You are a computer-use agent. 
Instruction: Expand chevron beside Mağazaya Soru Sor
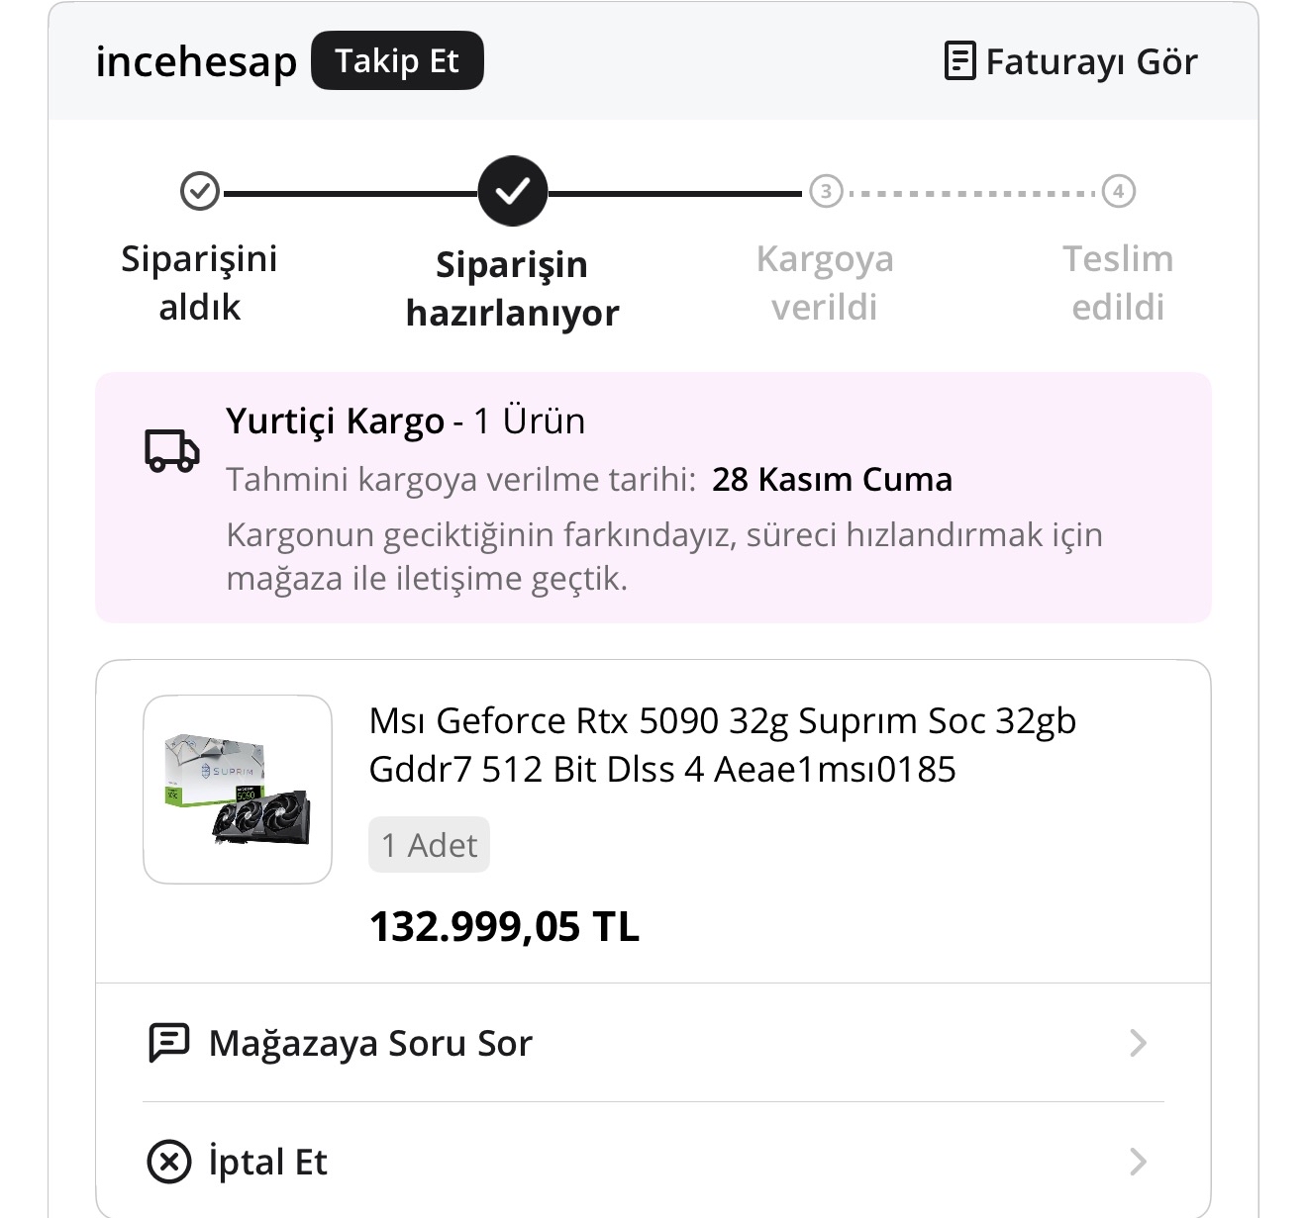click(x=1138, y=1042)
